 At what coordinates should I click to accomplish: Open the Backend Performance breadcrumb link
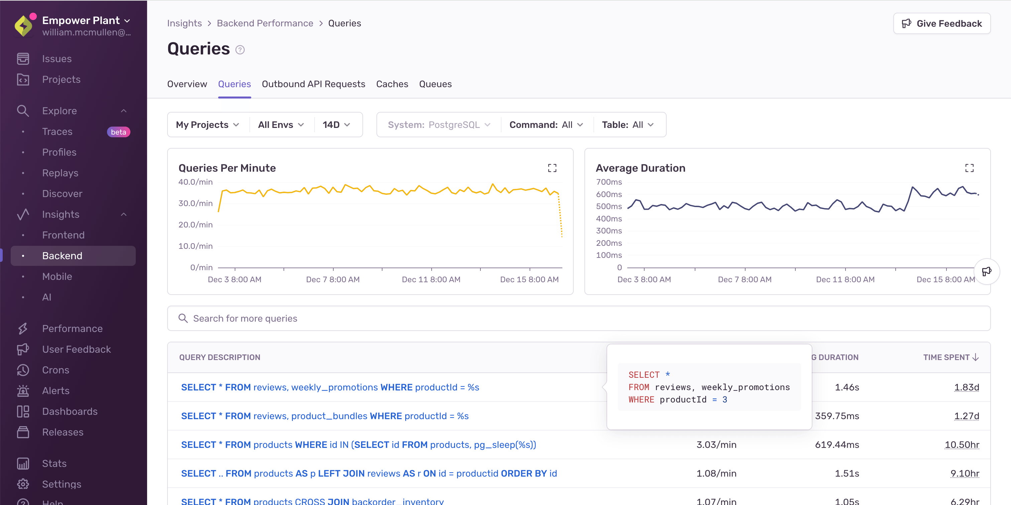point(265,23)
